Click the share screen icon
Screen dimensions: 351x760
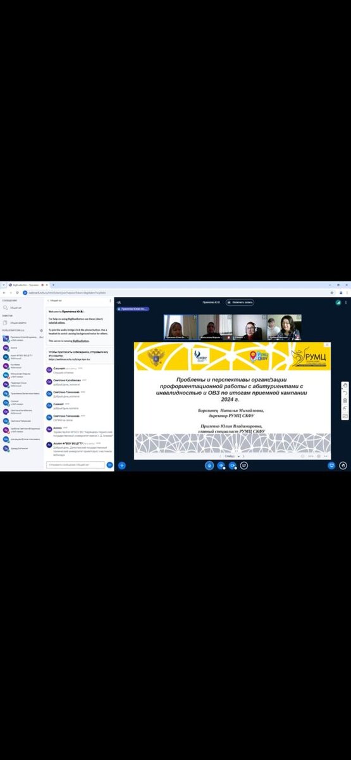244,465
